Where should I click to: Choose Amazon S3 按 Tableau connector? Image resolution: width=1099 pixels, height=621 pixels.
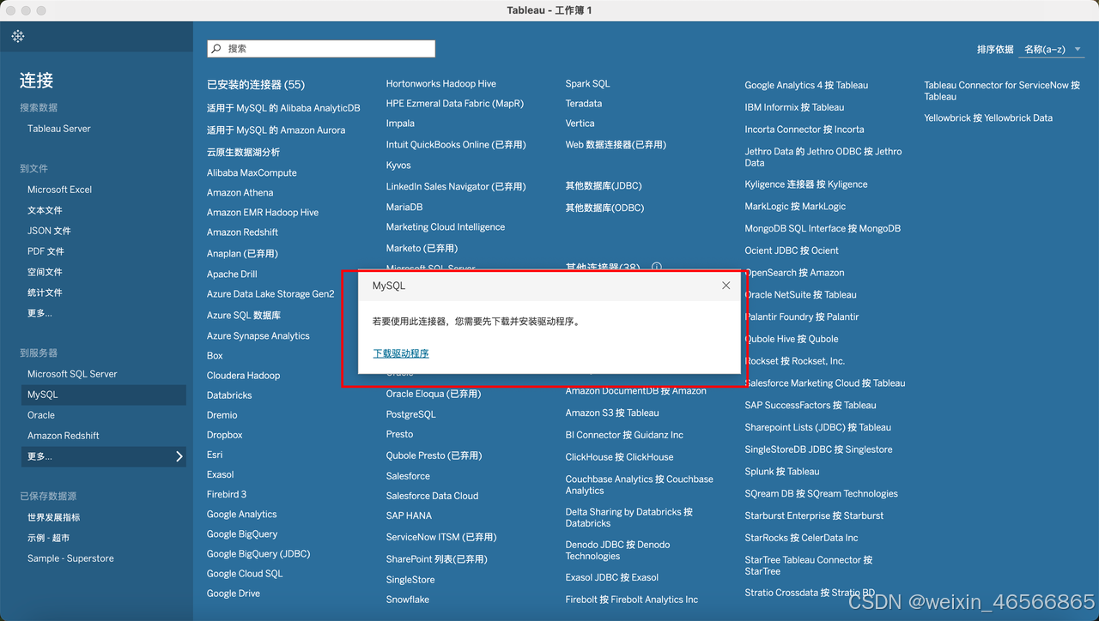click(x=612, y=413)
